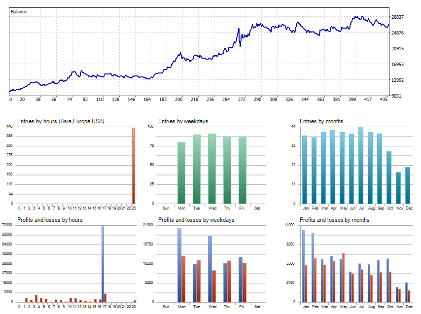Click the Entries by months chart title
This screenshot has width=421, height=314.
321,121
